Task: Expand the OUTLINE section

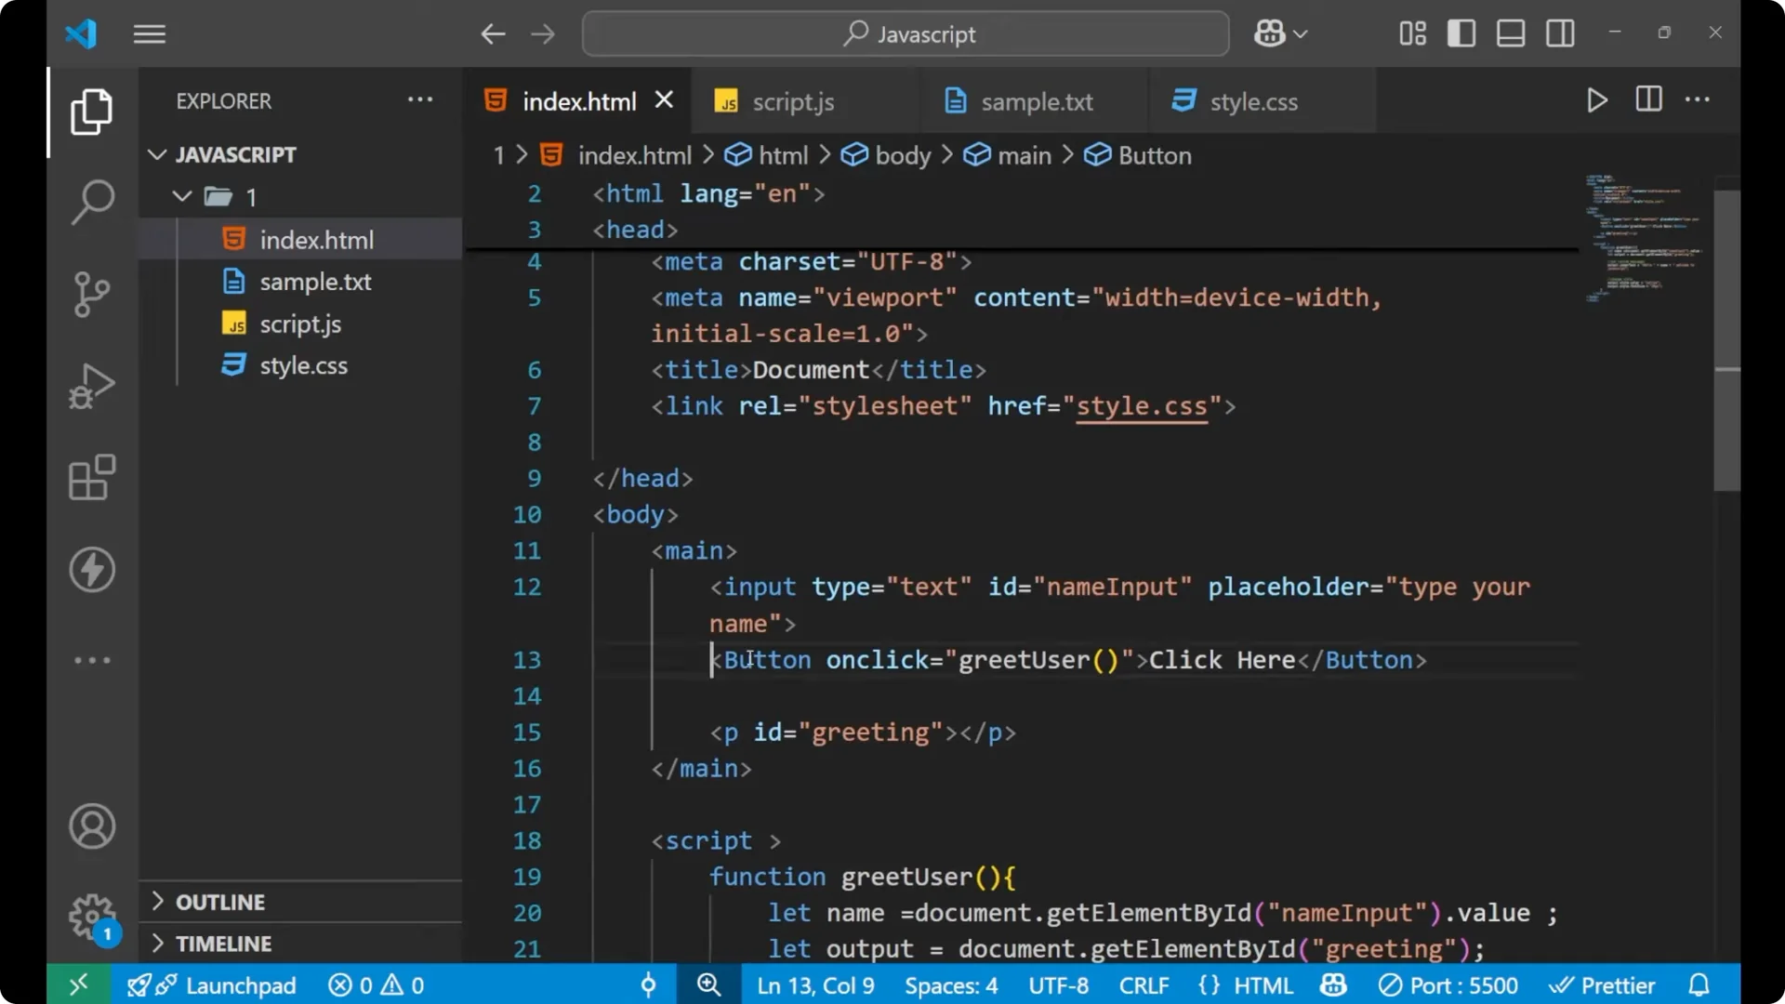Action: pyautogui.click(x=217, y=901)
